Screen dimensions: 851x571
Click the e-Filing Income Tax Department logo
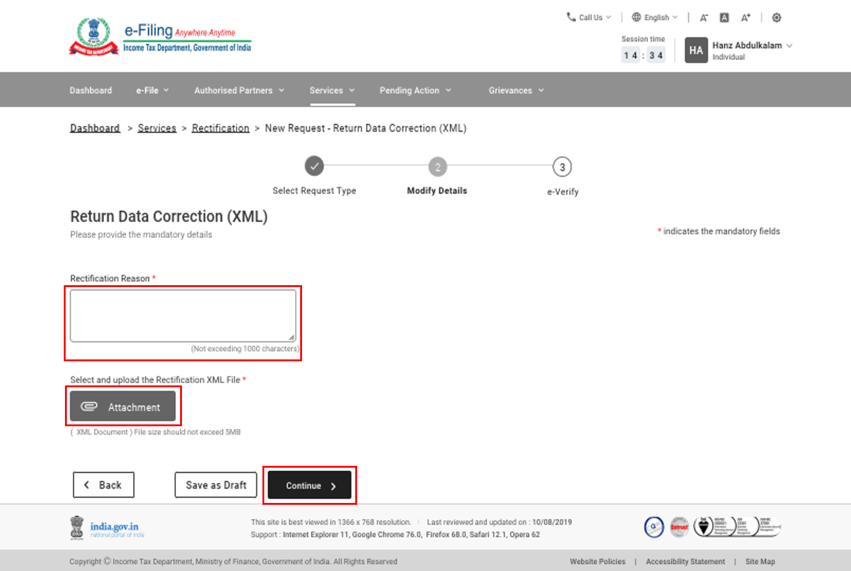(160, 37)
